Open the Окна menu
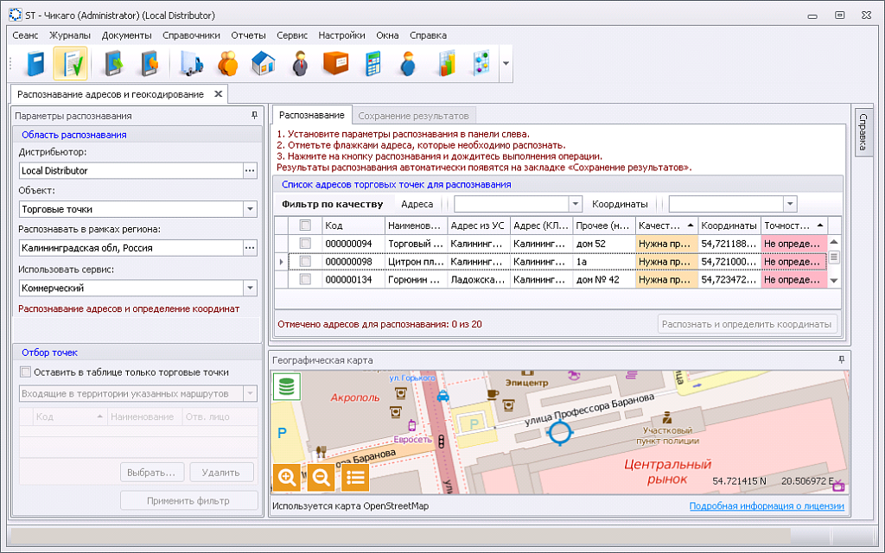The image size is (885, 553). tap(388, 35)
